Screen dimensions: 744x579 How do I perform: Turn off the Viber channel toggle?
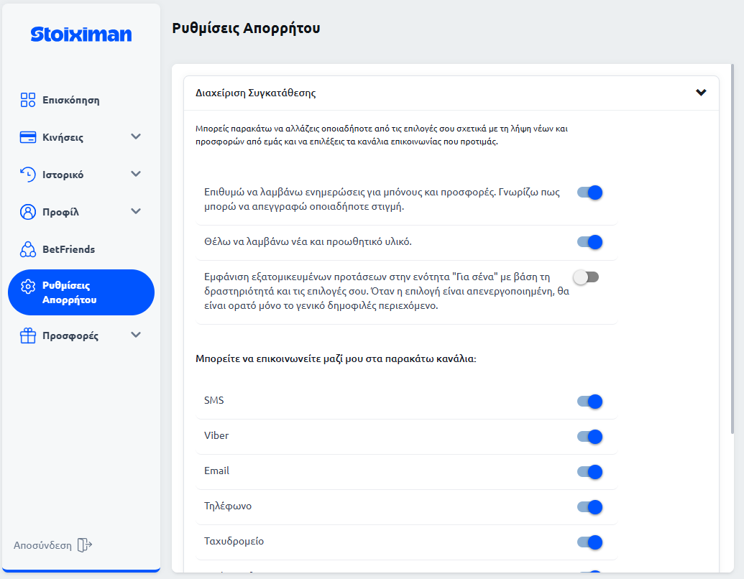(x=589, y=437)
